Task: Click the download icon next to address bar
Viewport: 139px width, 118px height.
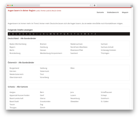Action: tap(95, 5)
